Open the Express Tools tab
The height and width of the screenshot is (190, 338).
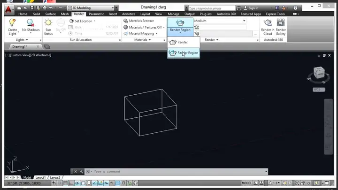point(275,14)
